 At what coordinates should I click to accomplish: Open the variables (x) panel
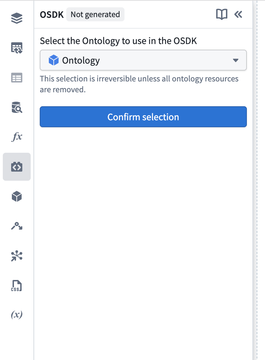click(16, 315)
